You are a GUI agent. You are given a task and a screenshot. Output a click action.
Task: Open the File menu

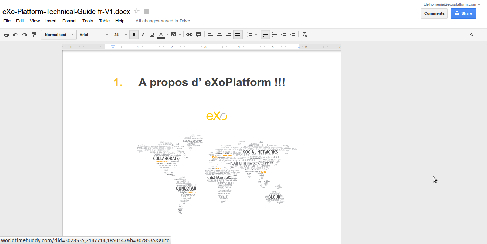pos(7,21)
